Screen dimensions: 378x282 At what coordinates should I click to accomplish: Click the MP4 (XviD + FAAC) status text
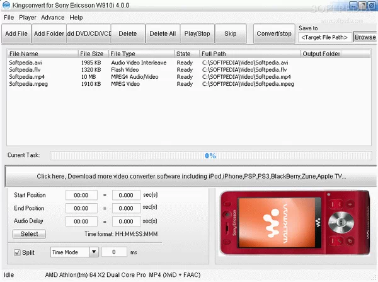(175, 275)
